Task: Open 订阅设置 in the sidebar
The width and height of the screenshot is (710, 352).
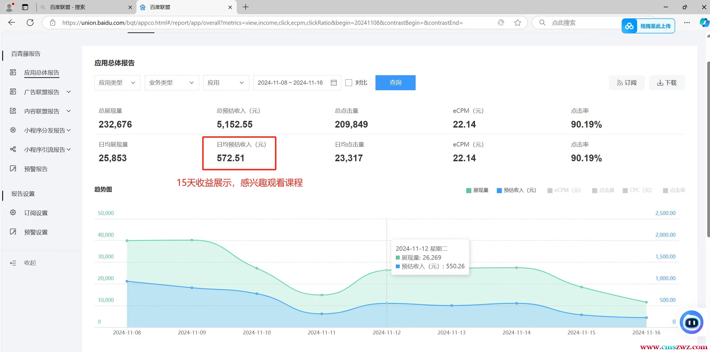Action: [x=36, y=213]
